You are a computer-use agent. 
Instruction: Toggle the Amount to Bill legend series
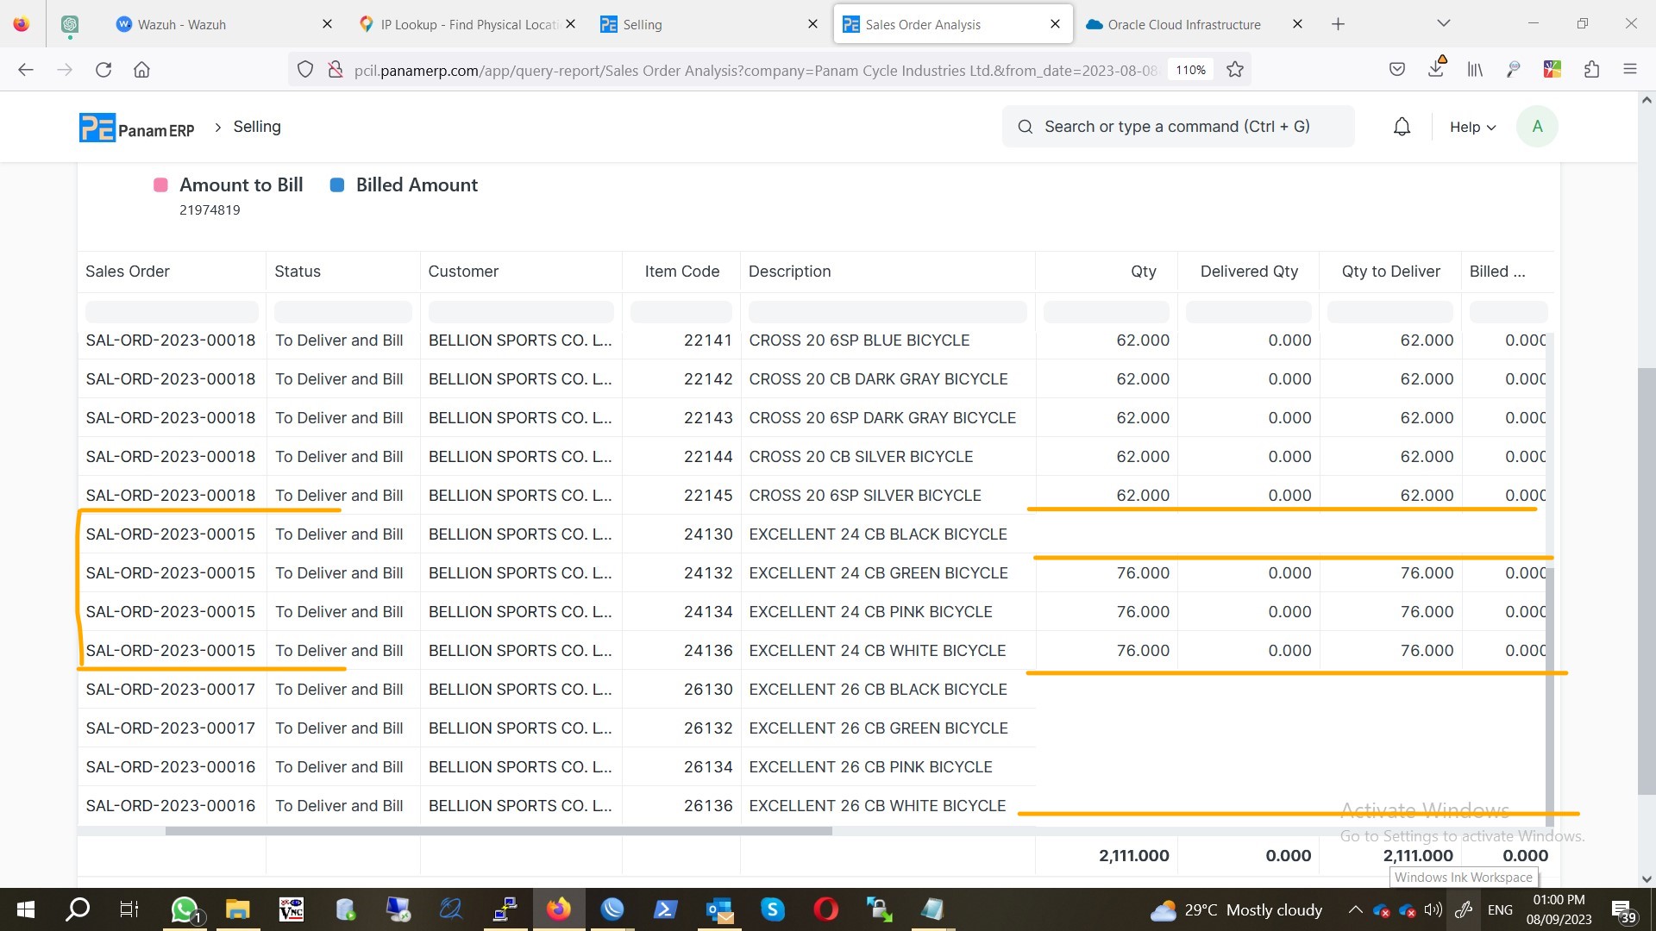click(229, 184)
